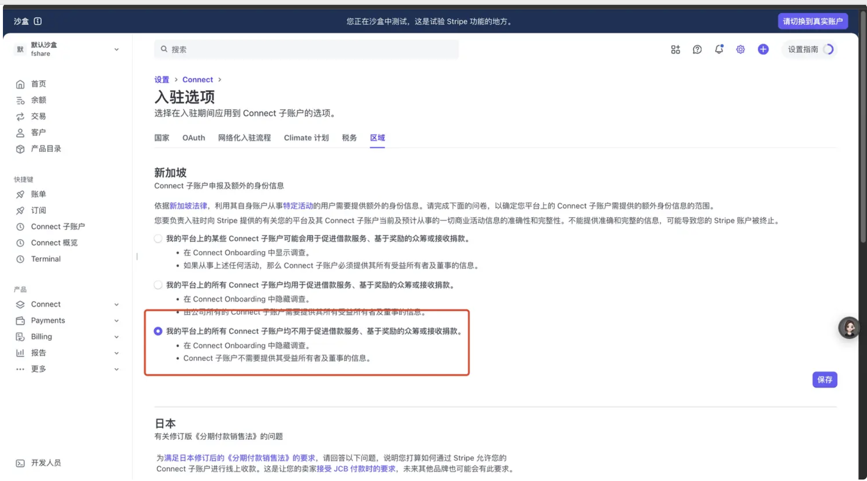Click the Connect product layers icon
This screenshot has height=481, width=867.
(x=20, y=305)
